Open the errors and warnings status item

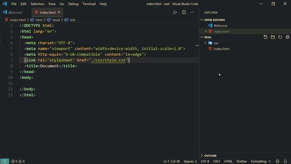(18, 161)
